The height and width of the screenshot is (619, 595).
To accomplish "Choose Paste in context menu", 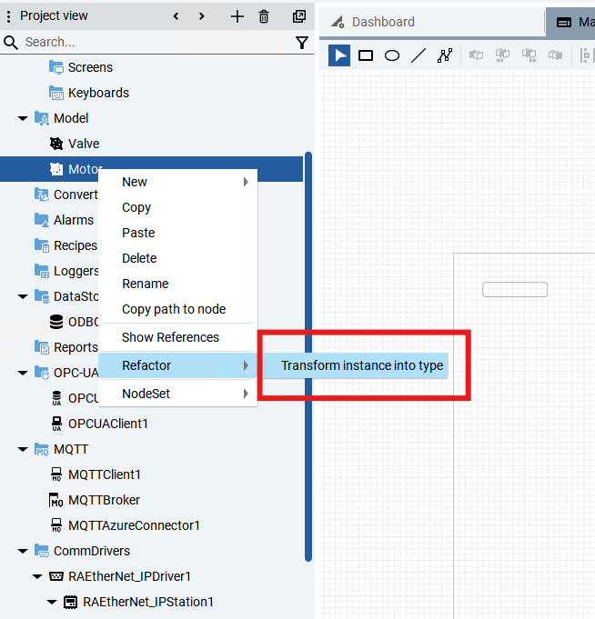I will click(x=177, y=233).
